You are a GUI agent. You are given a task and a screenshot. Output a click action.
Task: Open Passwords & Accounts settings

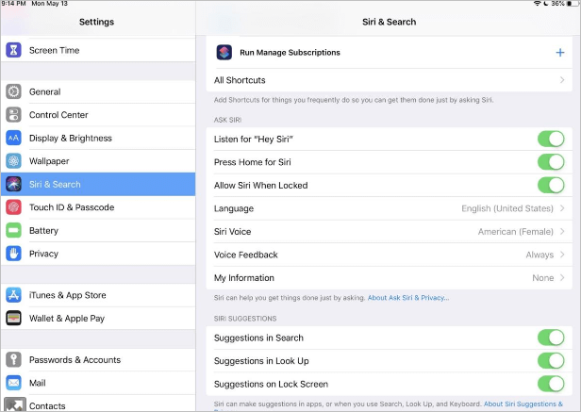[98, 360]
